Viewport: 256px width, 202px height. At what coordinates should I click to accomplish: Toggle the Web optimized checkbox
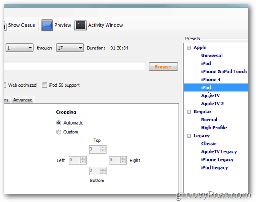pos(5,85)
